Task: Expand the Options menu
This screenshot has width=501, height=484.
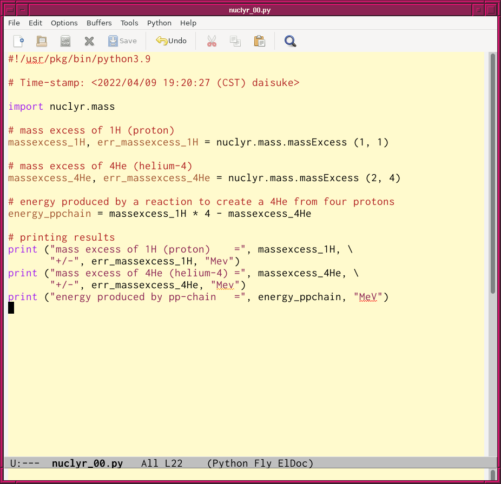Action: click(x=64, y=23)
